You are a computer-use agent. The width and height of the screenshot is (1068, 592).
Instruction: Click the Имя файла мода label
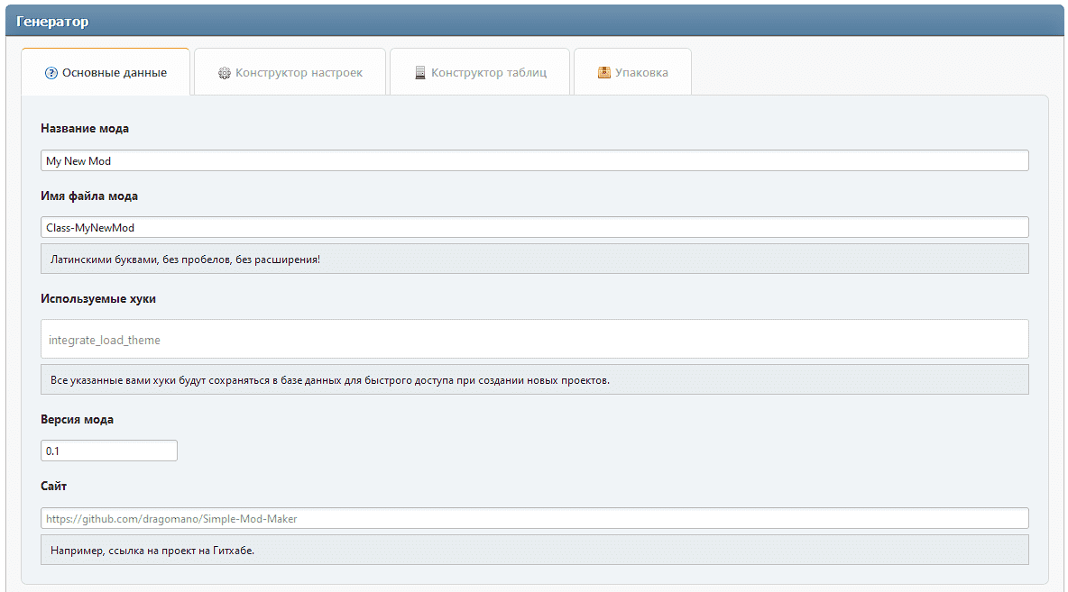89,196
